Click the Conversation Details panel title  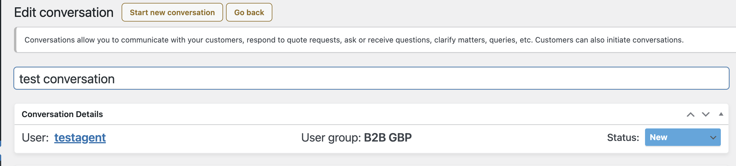click(62, 114)
